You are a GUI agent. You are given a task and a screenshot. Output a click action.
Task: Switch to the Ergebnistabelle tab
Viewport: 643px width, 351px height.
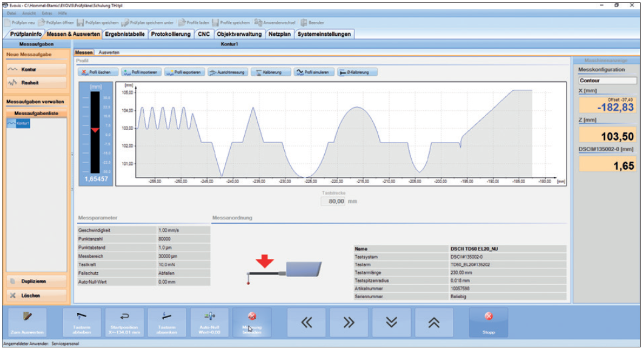(x=125, y=34)
